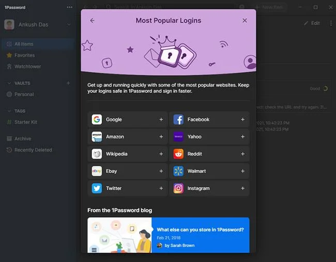Image resolution: width=336 pixels, height=262 pixels.
Task: Click the Twitter logo icon
Action: click(97, 188)
